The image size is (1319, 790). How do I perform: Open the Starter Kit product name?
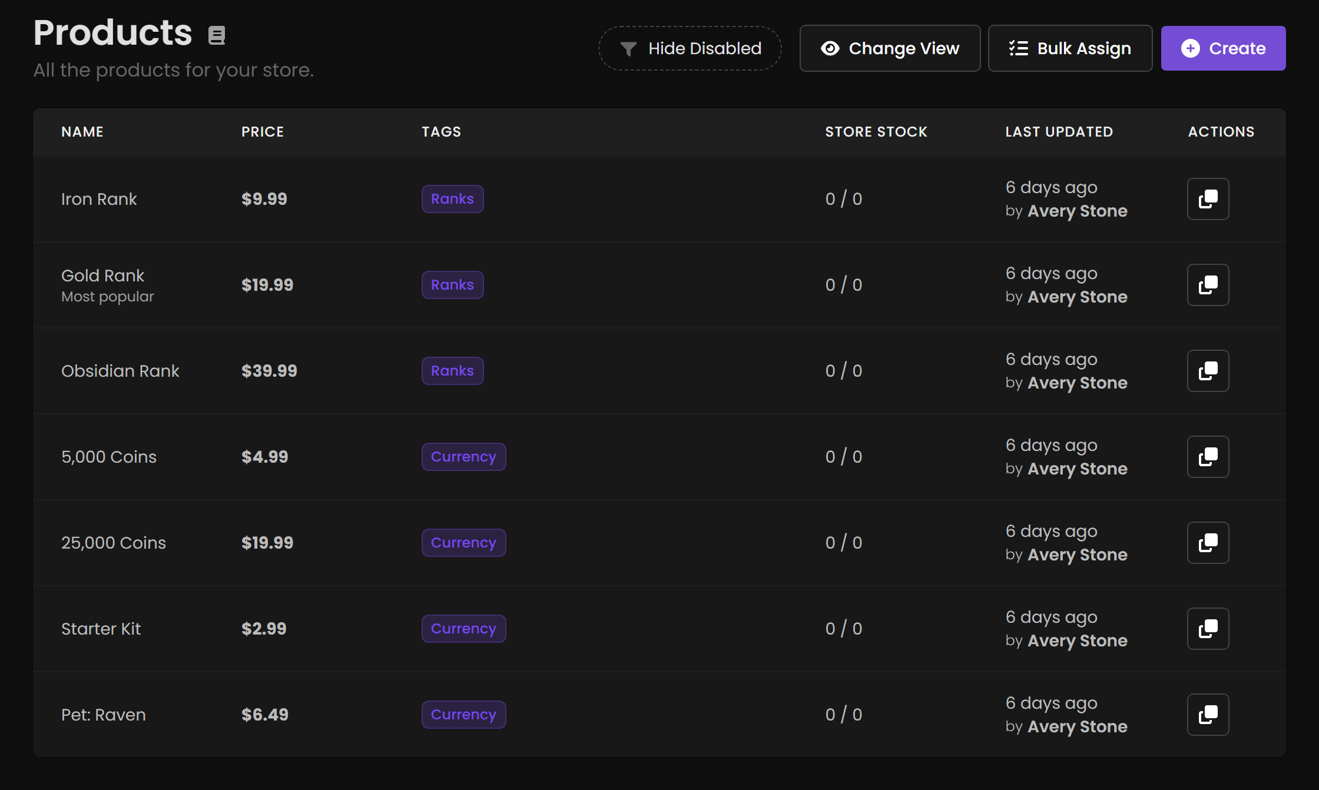pyautogui.click(x=101, y=629)
